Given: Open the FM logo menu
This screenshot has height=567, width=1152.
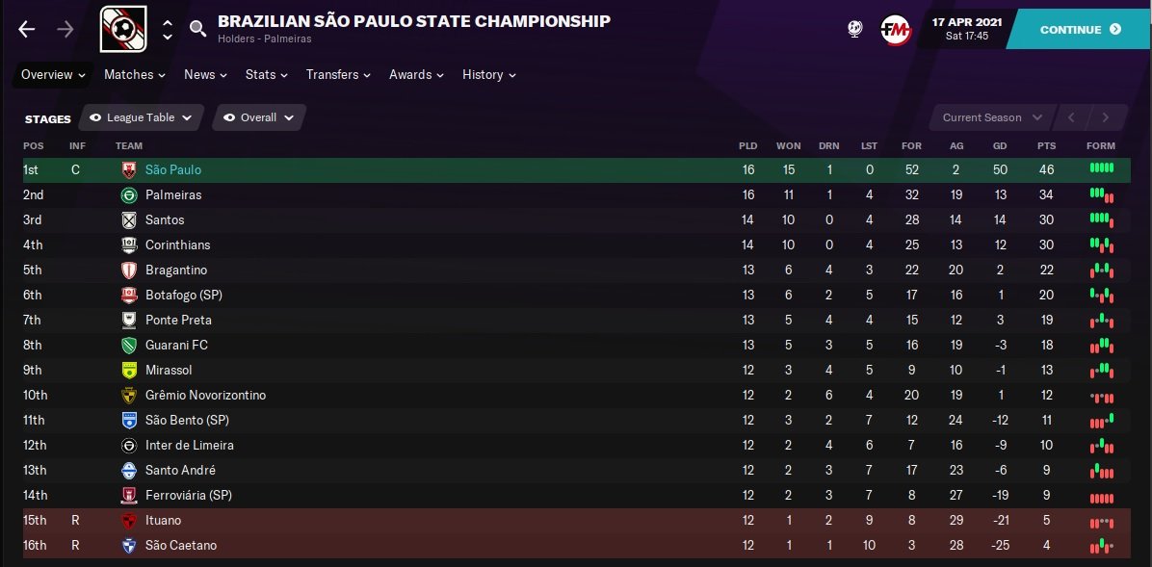Looking at the screenshot, I should [x=896, y=30].
